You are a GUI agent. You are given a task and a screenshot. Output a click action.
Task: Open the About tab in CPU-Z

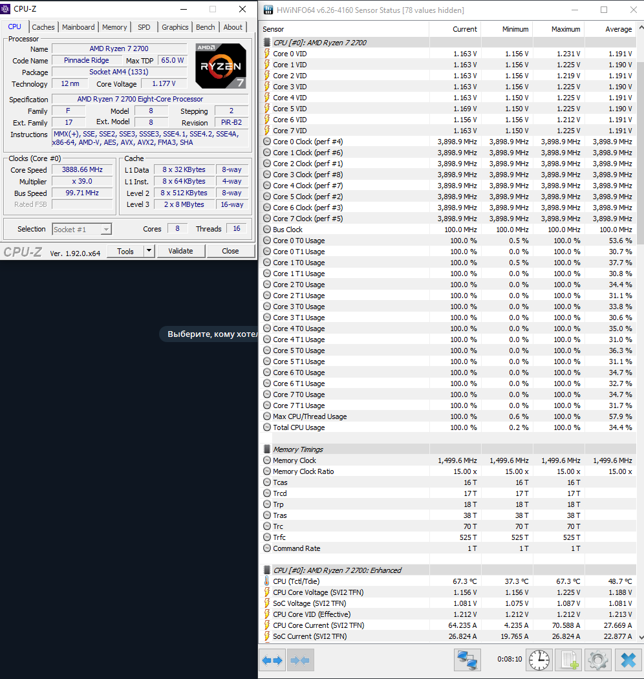point(233,27)
